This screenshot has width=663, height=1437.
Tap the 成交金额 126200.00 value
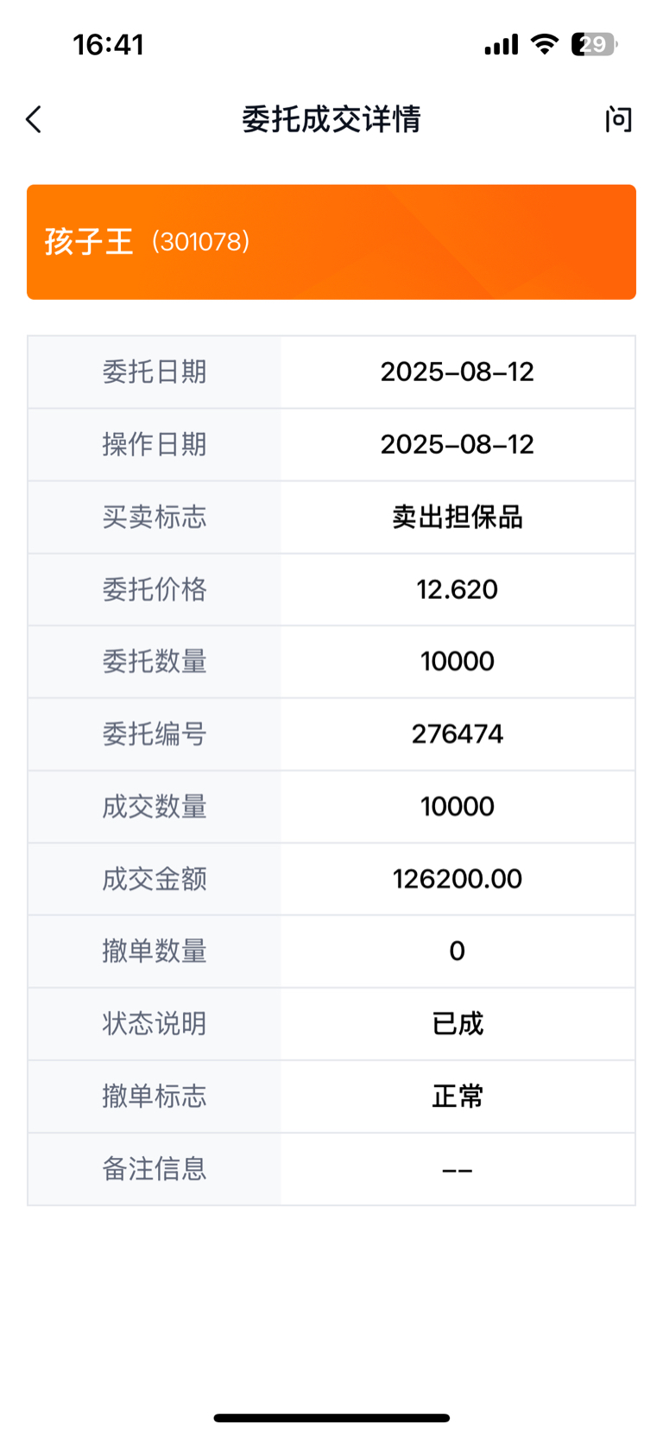458,879
